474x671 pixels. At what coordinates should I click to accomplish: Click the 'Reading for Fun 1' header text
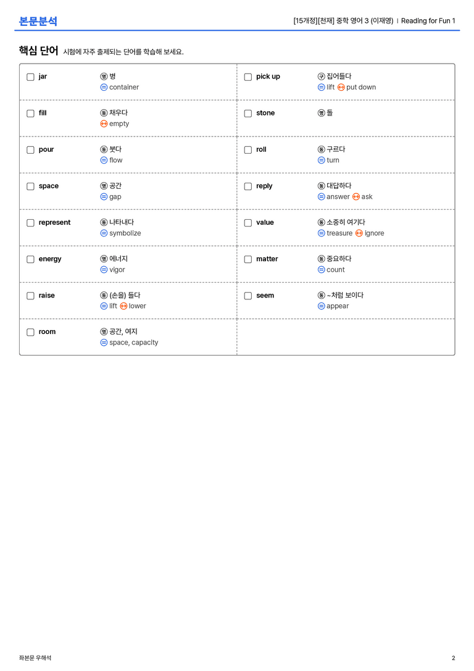click(428, 21)
